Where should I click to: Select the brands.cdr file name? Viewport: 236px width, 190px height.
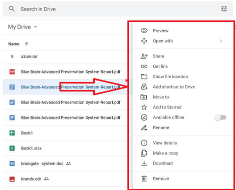click(31, 179)
